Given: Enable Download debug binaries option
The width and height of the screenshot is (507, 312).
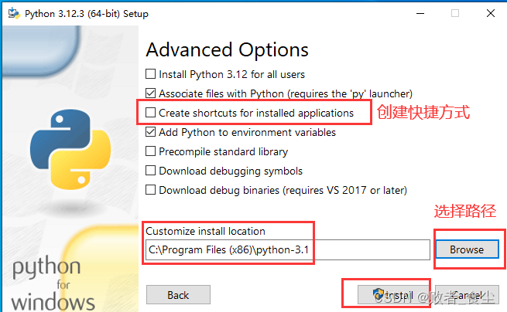Looking at the screenshot, I should [150, 190].
